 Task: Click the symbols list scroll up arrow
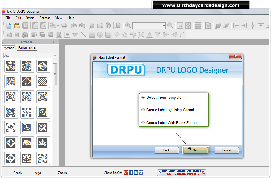(x=55, y=61)
